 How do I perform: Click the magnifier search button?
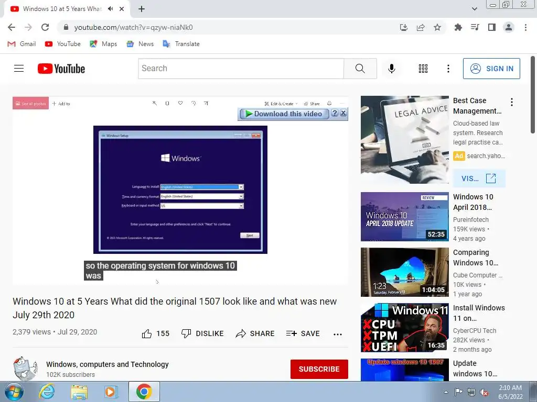[x=360, y=69]
